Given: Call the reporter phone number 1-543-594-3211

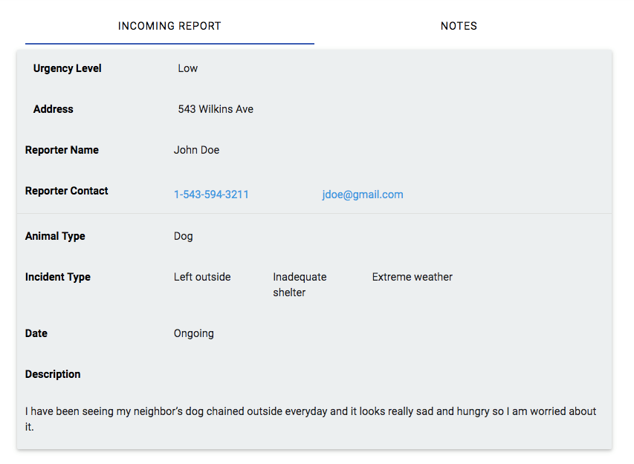Looking at the screenshot, I should pos(211,195).
